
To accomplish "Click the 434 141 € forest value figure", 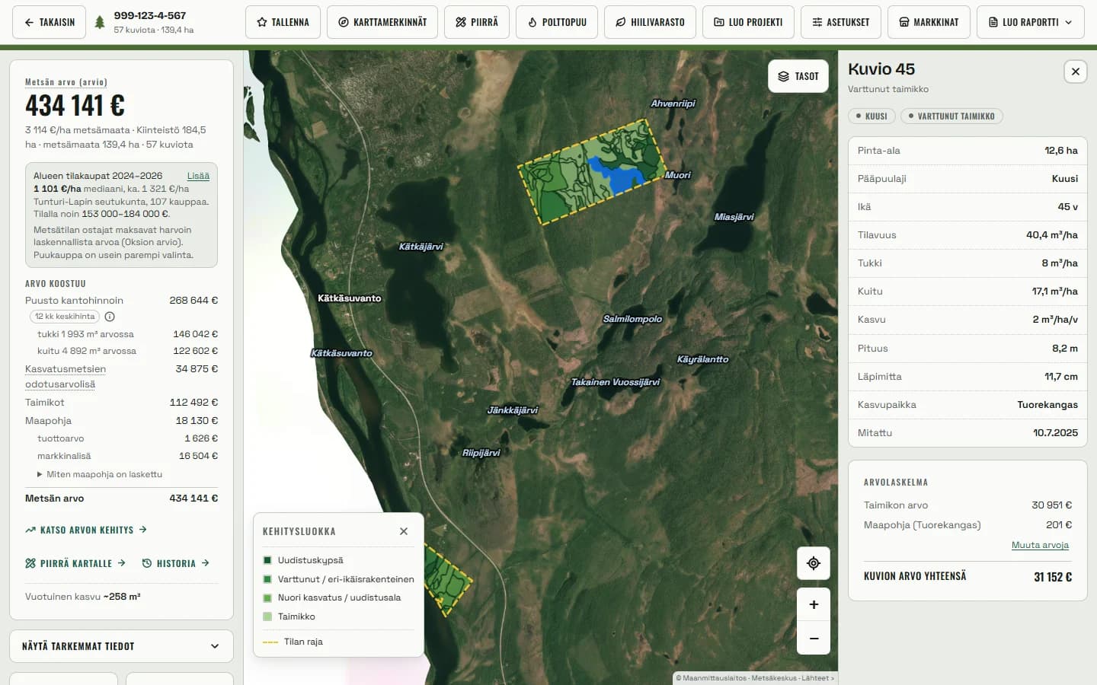I will (75, 106).
